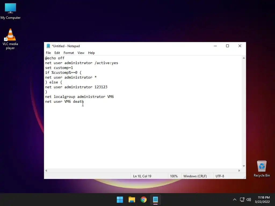Click the Notepad icon in title bar
This screenshot has height=206, width=275.
click(48, 46)
